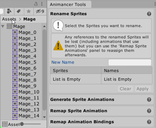Viewport: 156px width, 128px height.
Task: Open help for Rename Sprites
Action: [x=149, y=14]
